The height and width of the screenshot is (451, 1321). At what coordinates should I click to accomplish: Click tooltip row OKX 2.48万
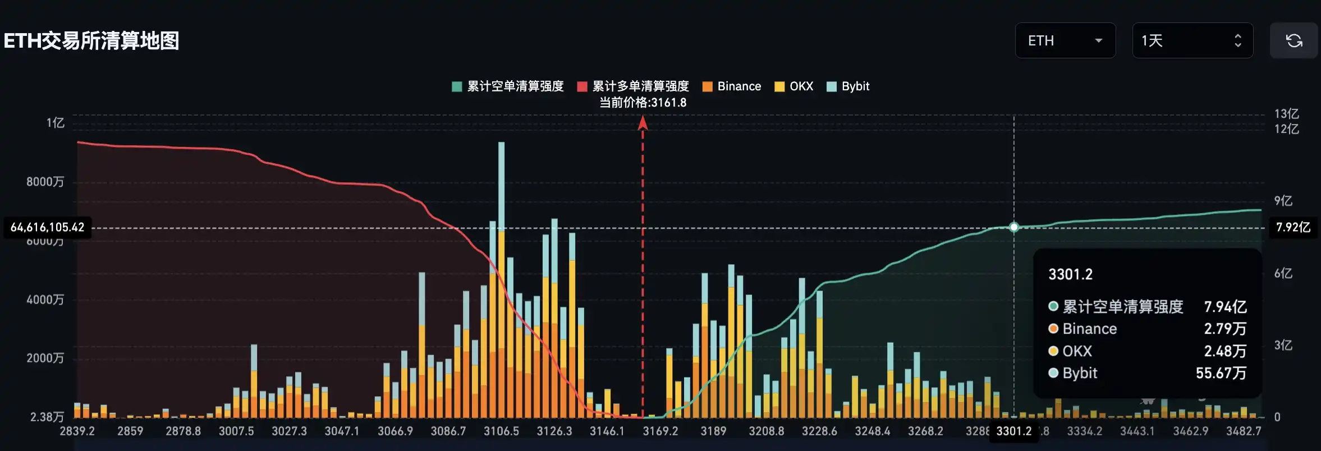(1147, 351)
